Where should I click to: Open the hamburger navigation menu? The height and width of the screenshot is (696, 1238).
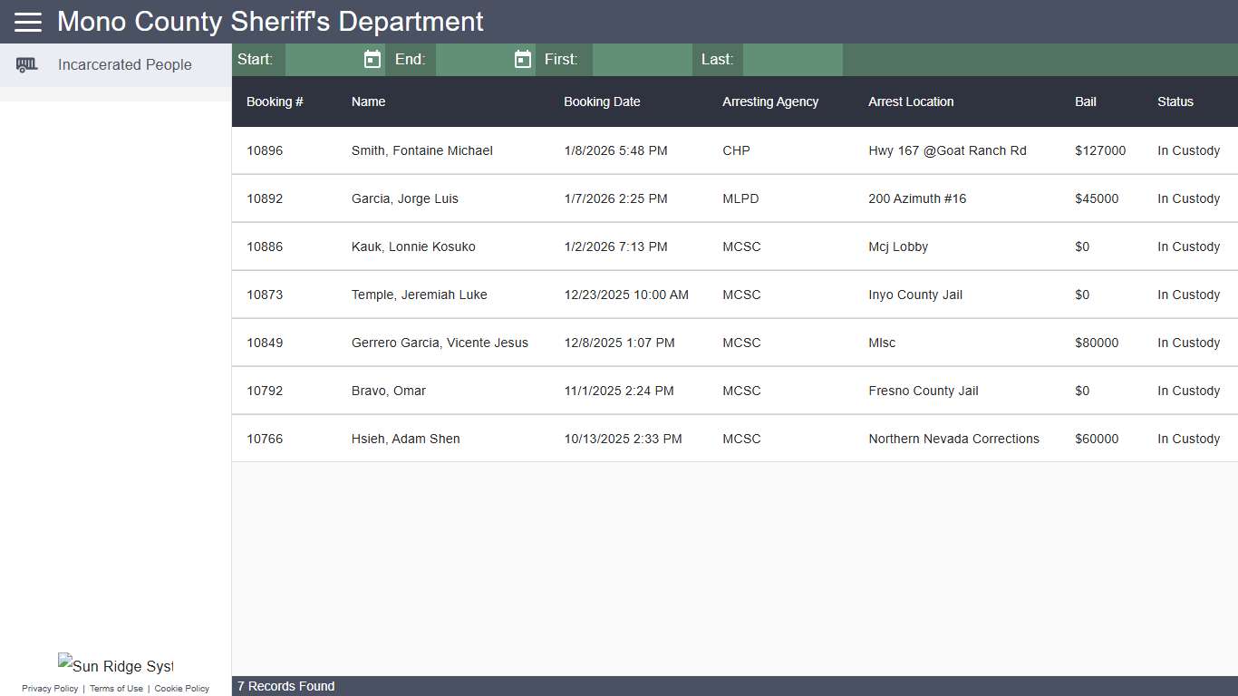(x=27, y=22)
